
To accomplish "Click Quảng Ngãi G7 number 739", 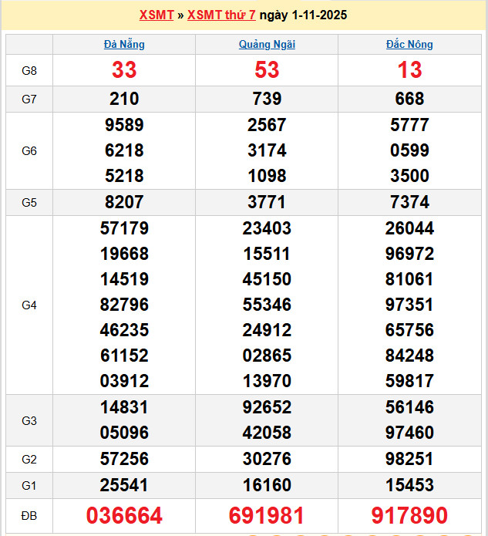I will coord(267,99).
